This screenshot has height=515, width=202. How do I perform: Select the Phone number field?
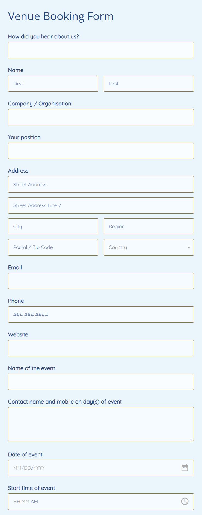point(101,314)
